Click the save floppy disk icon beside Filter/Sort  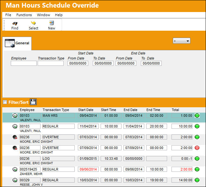[33, 102]
